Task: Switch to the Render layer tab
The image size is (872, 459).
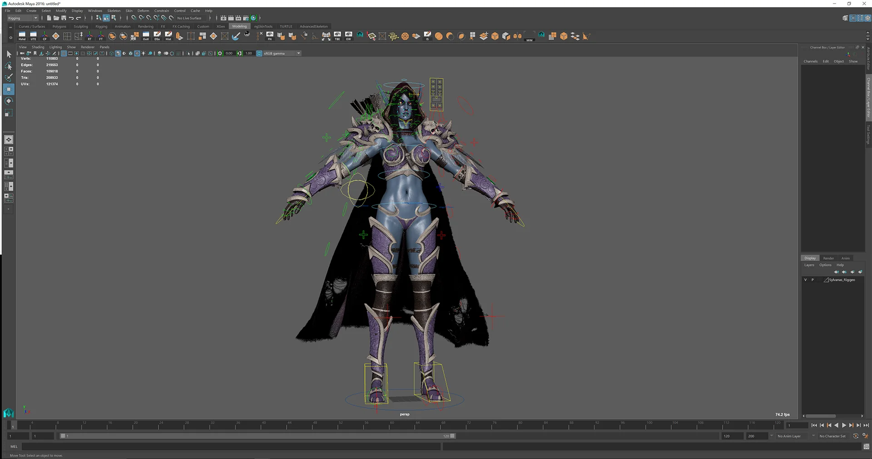Action: 828,258
